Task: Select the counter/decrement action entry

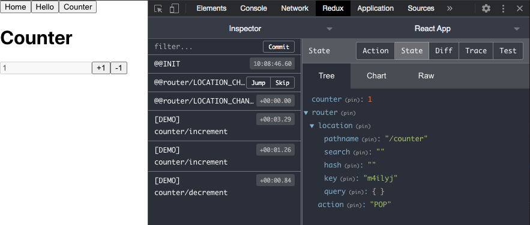Action: [x=224, y=187]
